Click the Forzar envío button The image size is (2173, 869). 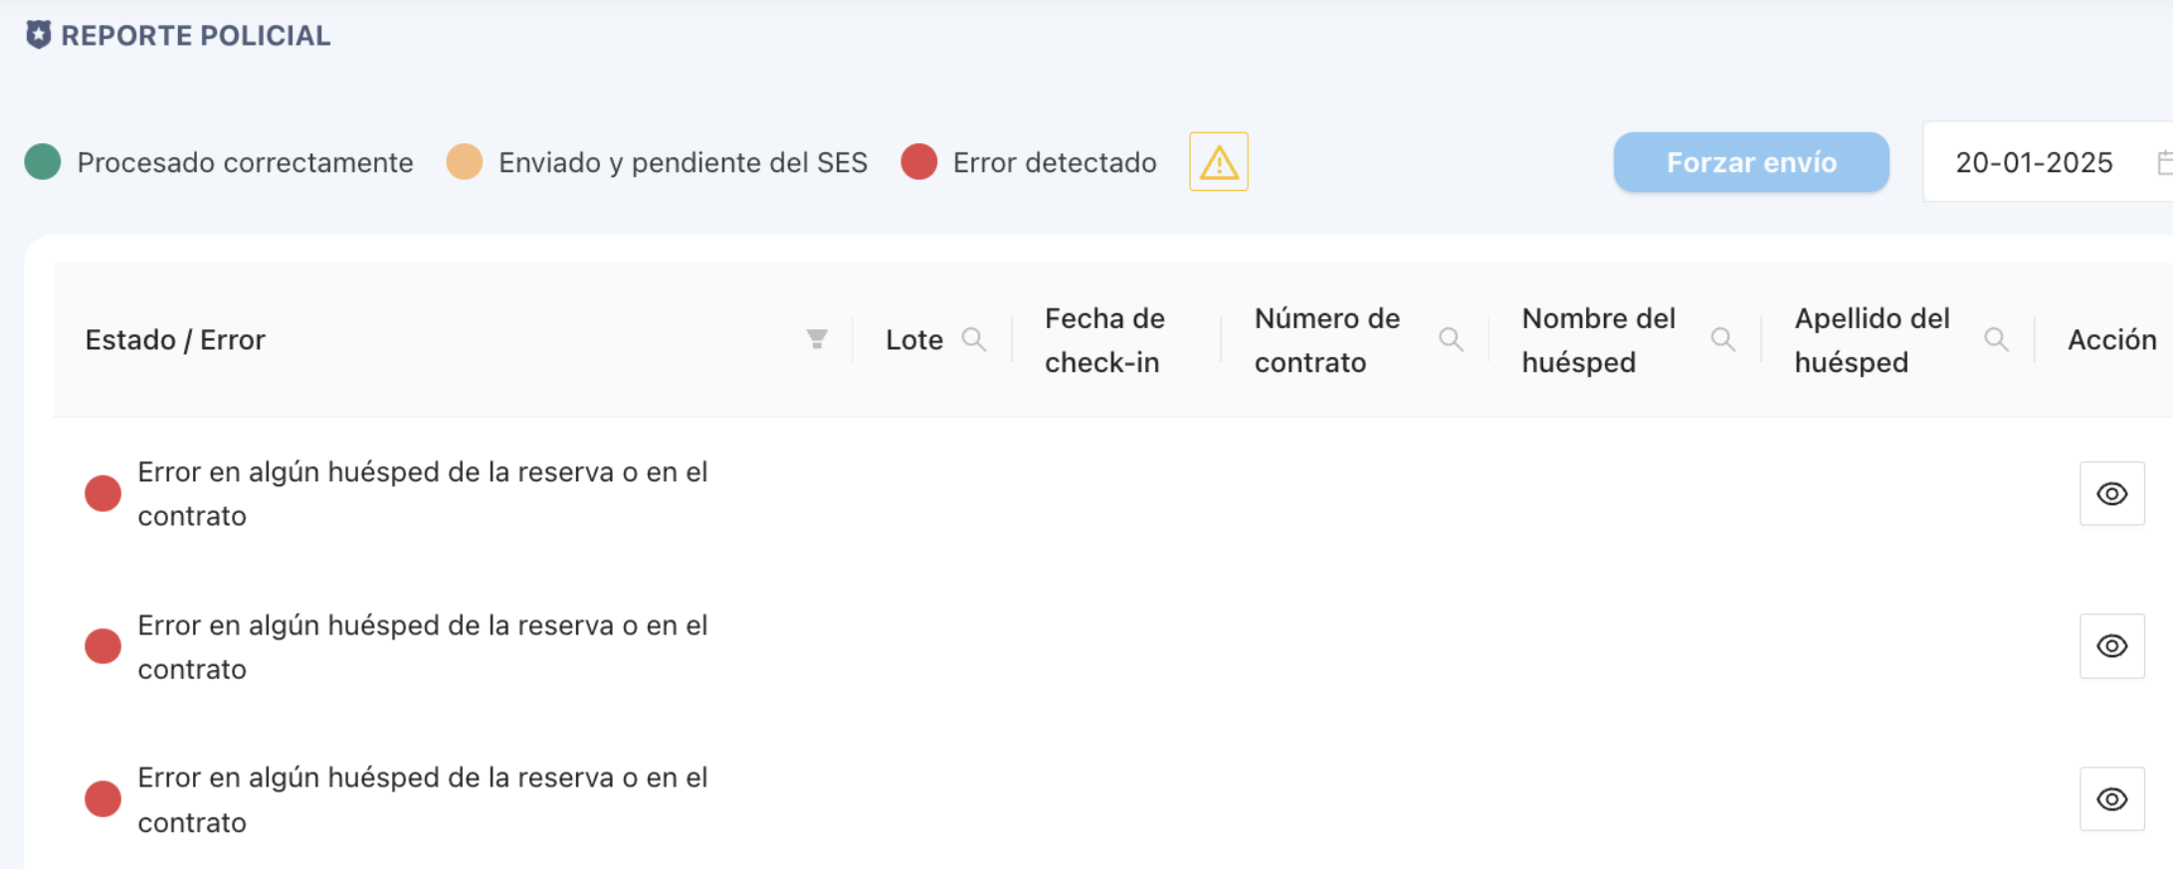[1751, 162]
